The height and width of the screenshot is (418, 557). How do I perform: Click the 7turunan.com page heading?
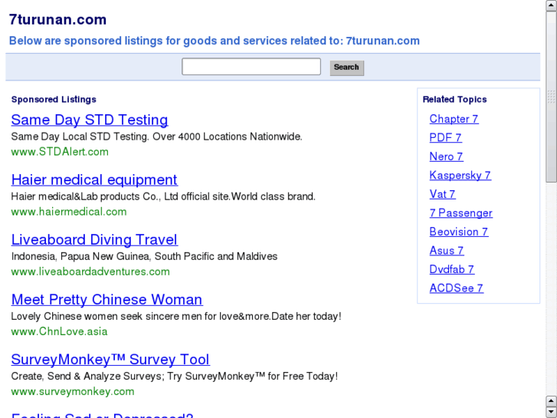click(57, 20)
